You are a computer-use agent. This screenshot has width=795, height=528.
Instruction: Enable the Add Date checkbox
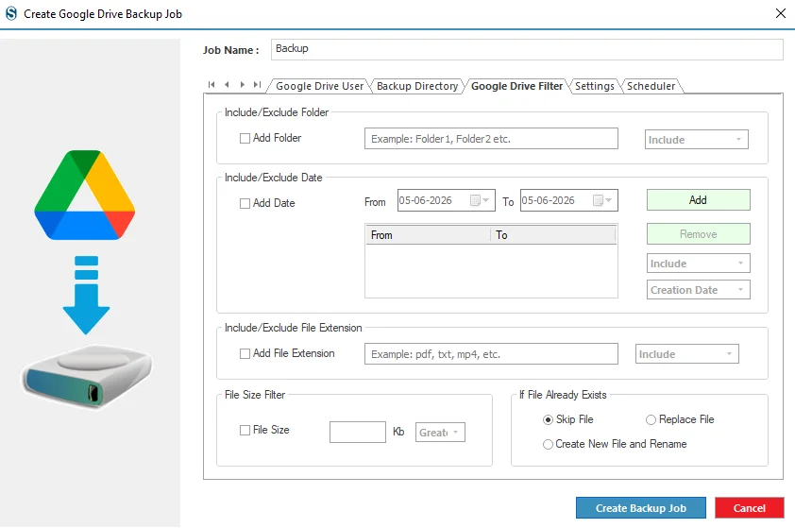245,203
